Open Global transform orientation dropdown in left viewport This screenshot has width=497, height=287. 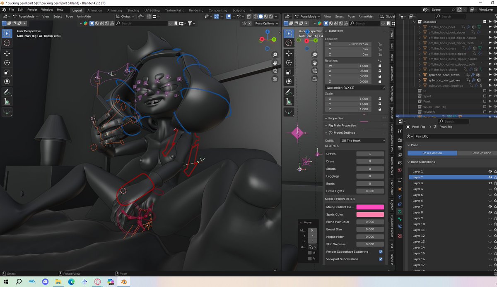[x=125, y=17]
